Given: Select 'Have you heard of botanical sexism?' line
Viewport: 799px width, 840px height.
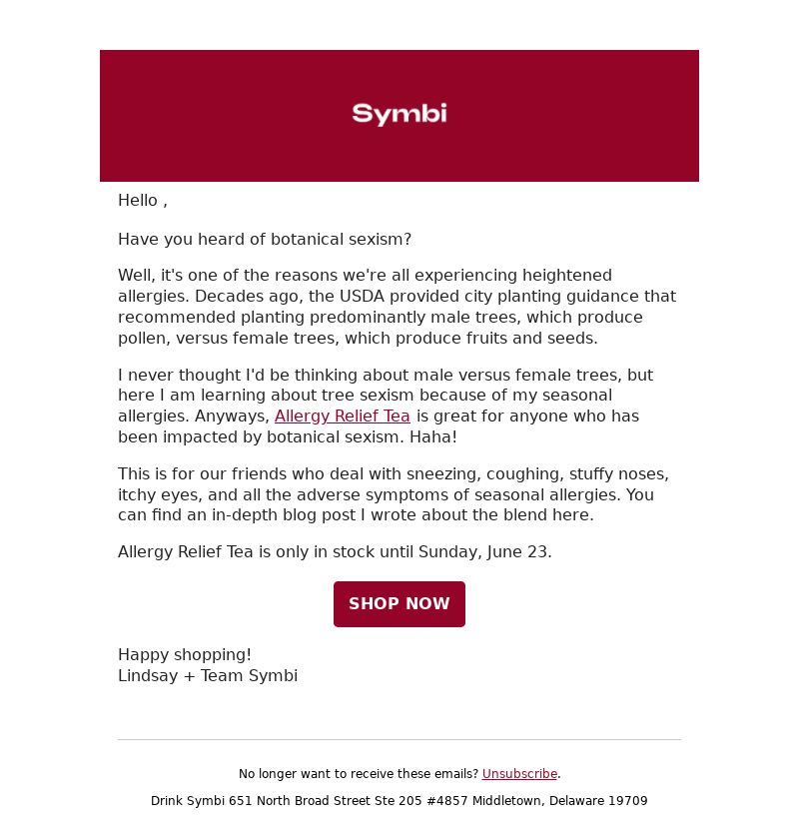Looking at the screenshot, I should point(265,239).
